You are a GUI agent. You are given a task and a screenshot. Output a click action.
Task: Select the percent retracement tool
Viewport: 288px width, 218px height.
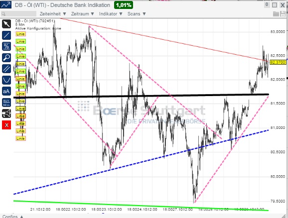6,46
